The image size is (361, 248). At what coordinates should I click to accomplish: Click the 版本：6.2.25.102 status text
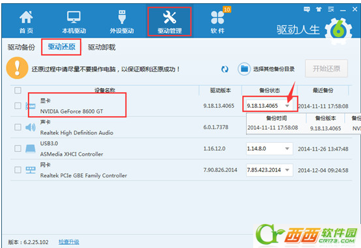pyautogui.click(x=28, y=242)
